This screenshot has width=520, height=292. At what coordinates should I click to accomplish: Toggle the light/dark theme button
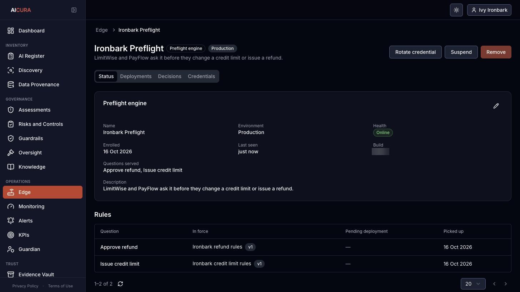(x=456, y=10)
